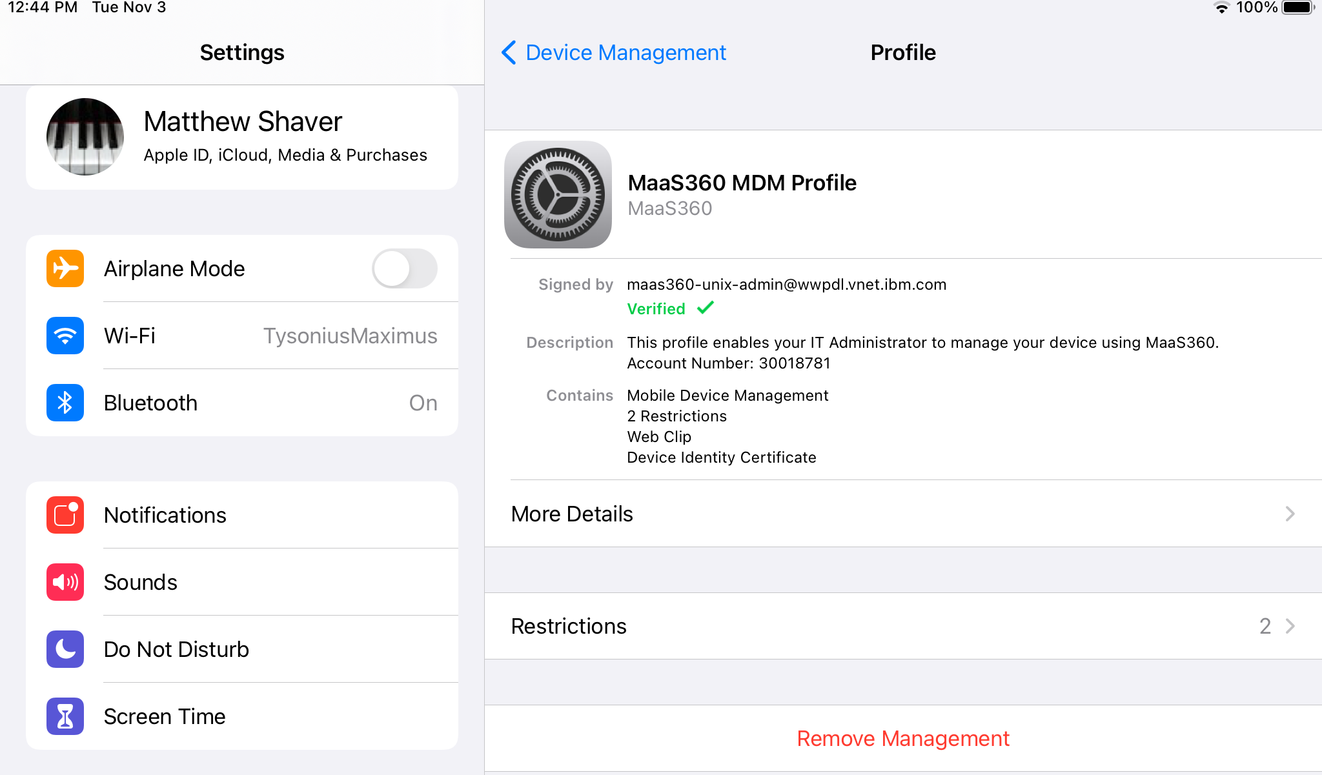Click the Bluetooth settings icon
The image size is (1322, 775).
tap(65, 403)
